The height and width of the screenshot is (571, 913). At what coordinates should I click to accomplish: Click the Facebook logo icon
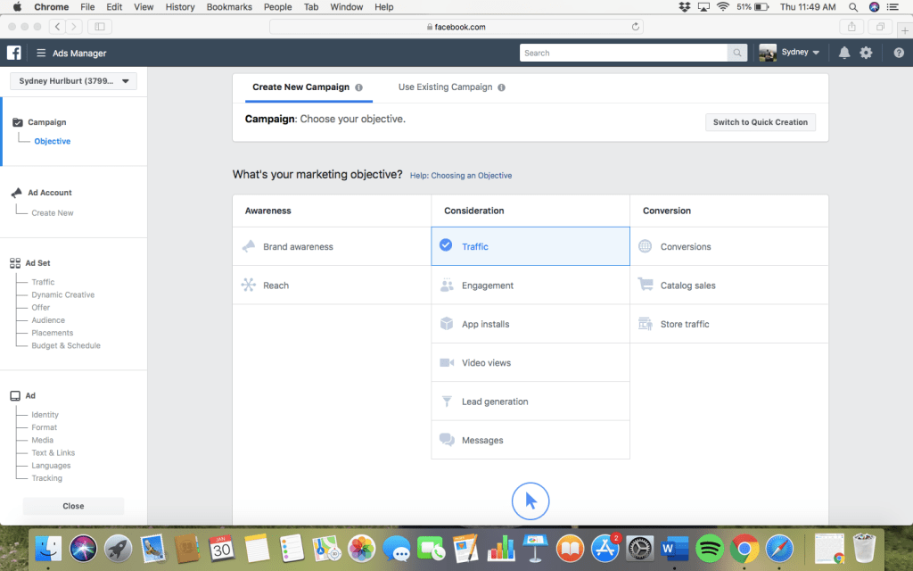[x=14, y=53]
